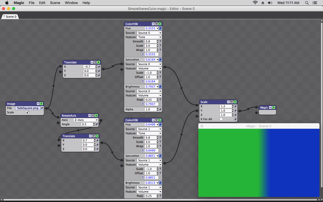
Task: Click the green enable icon on Magic node
Action: pos(274,108)
